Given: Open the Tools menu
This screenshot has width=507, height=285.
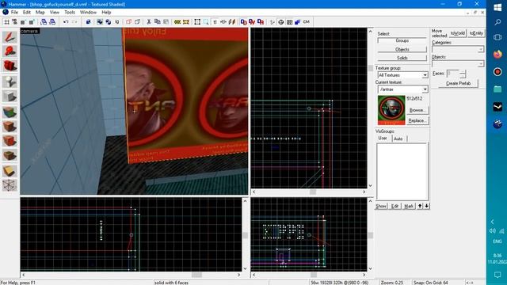Looking at the screenshot, I should (70, 13).
